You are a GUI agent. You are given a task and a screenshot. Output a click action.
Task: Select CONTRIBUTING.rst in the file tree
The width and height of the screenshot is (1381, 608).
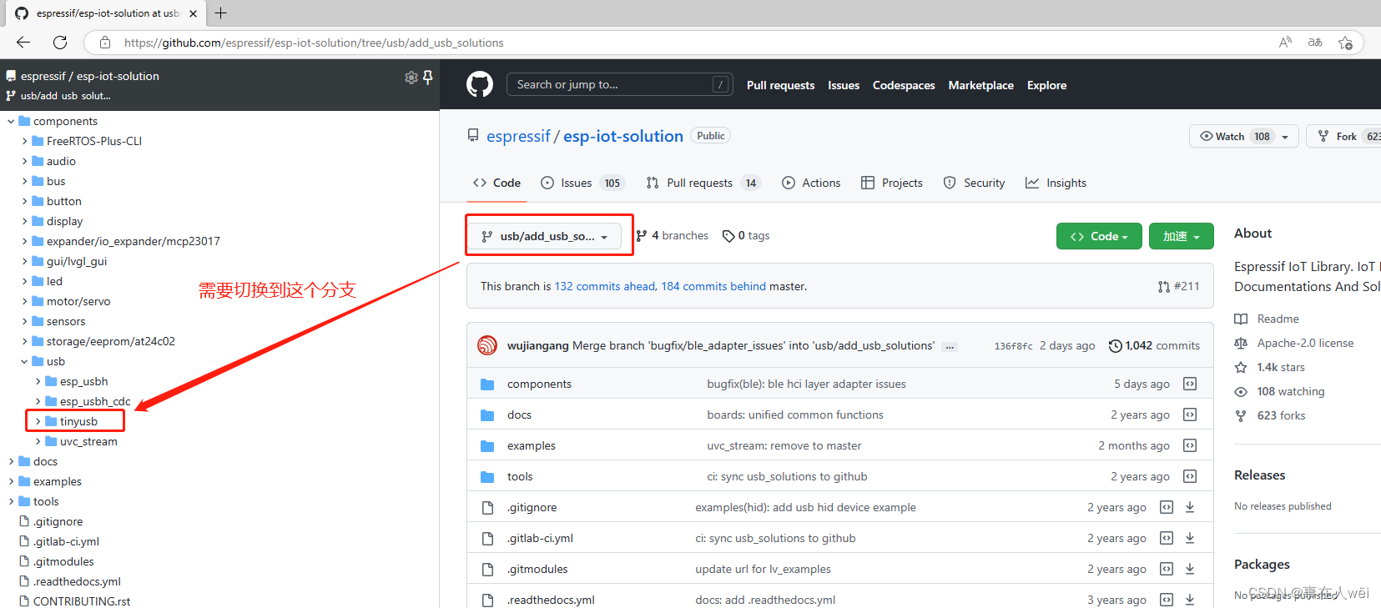point(82,601)
